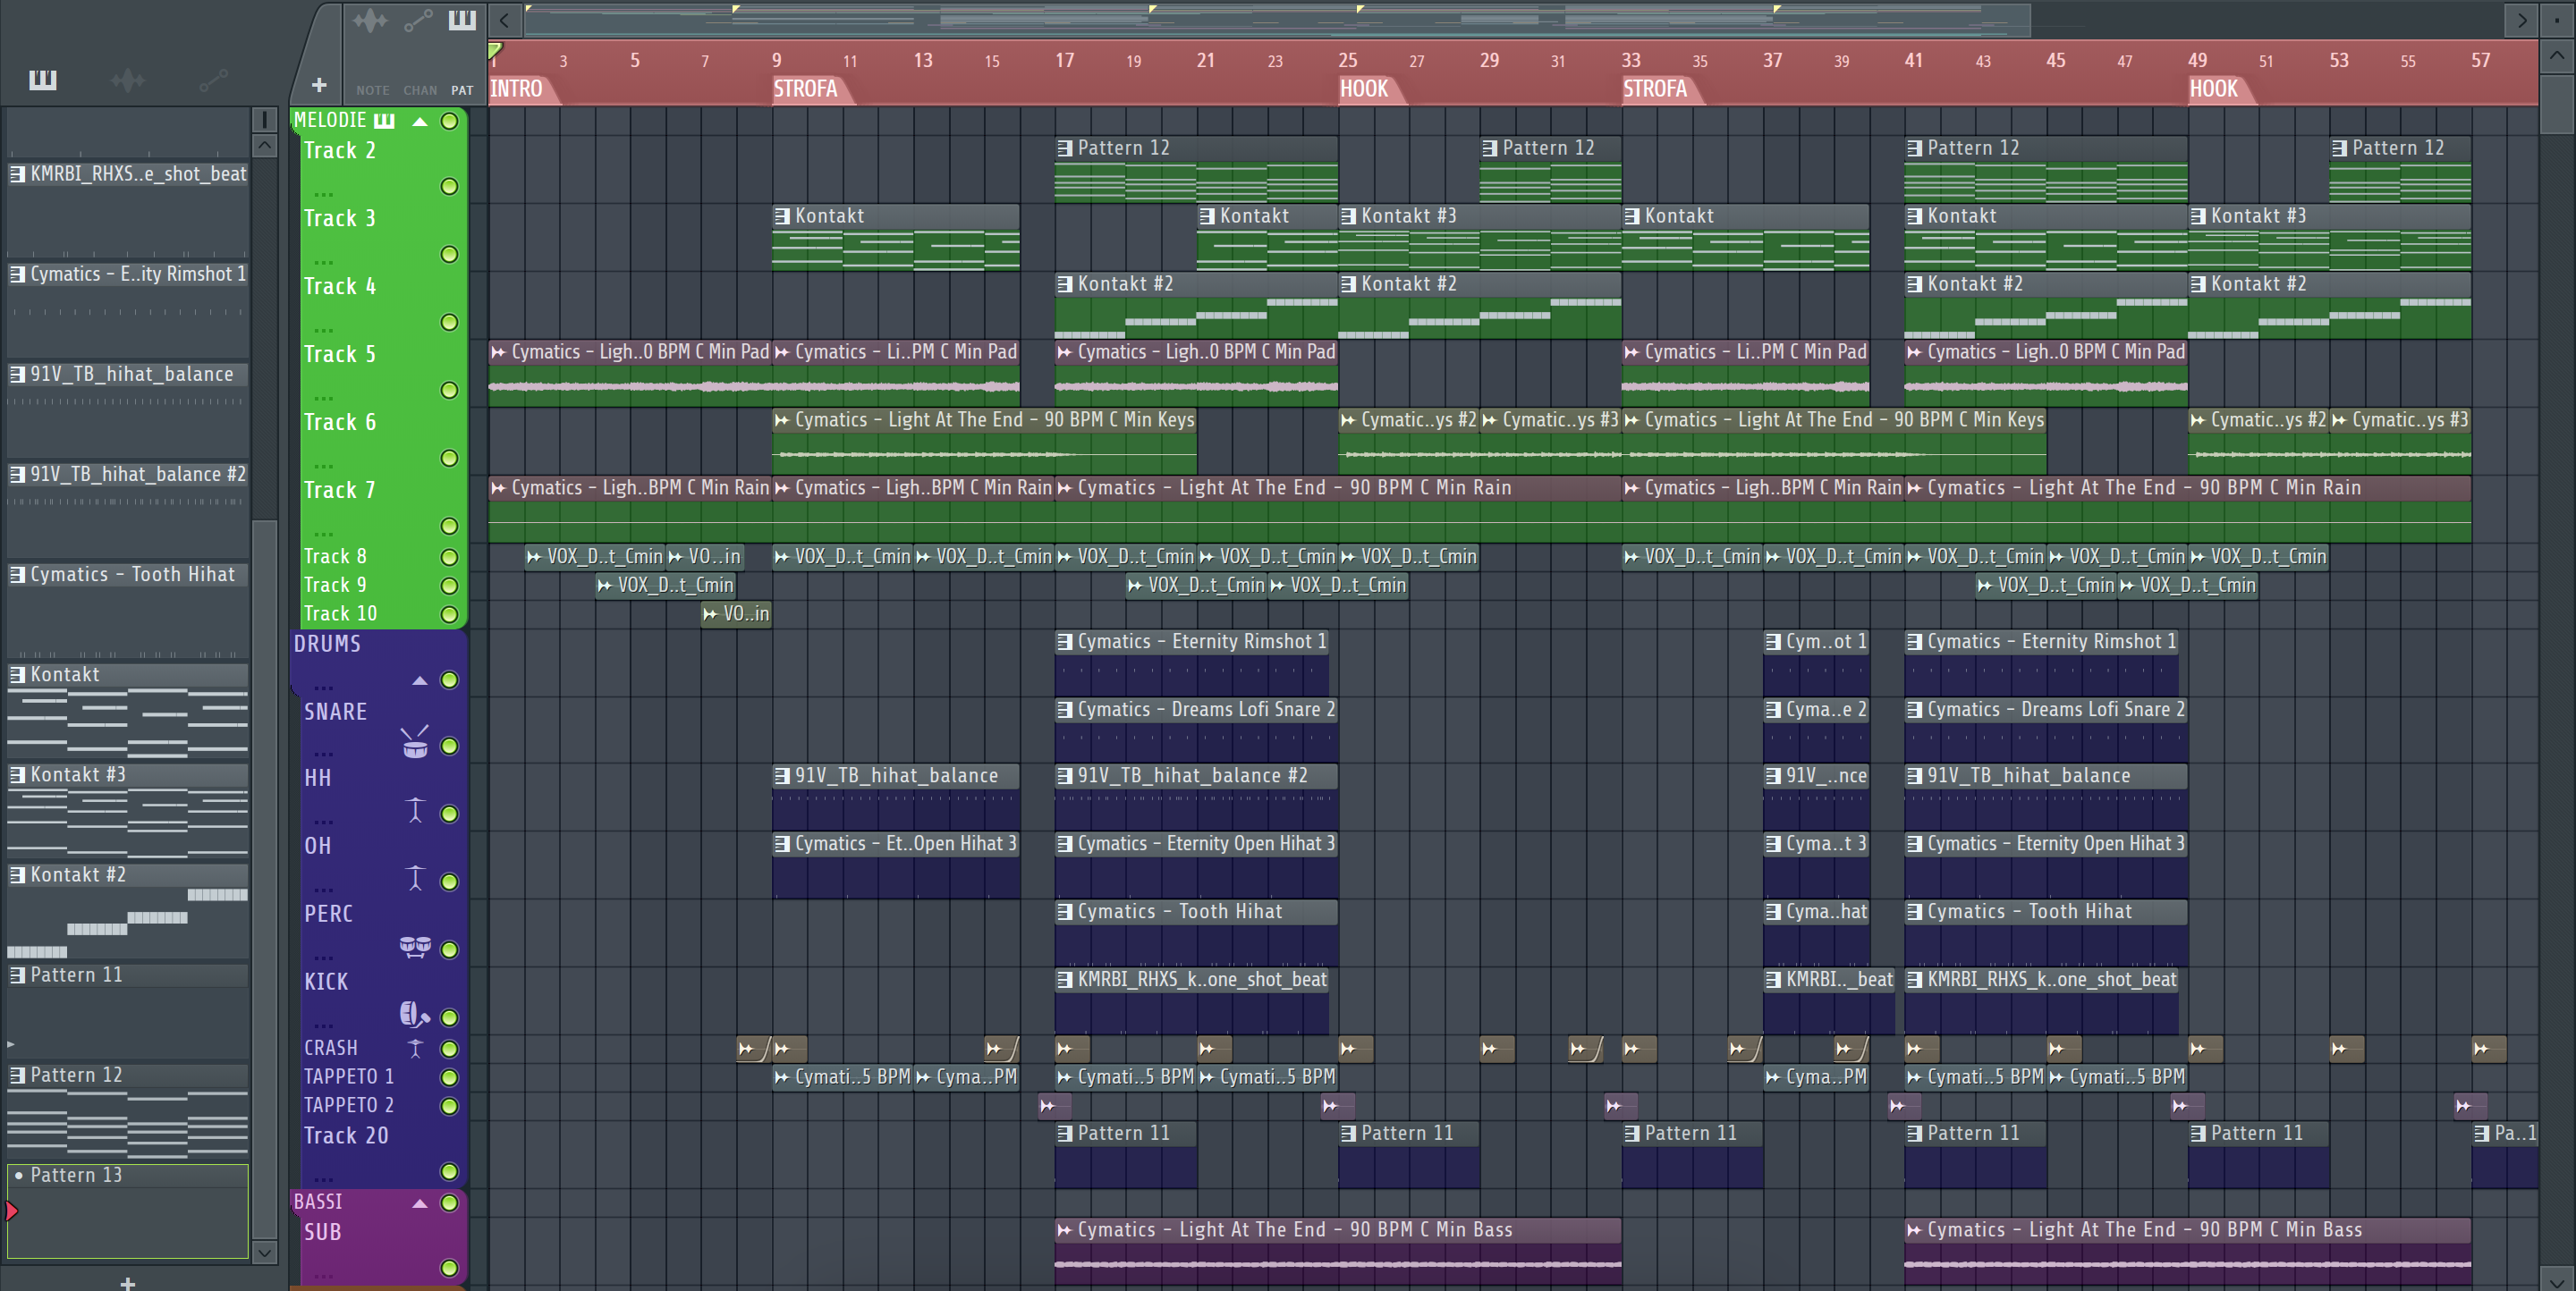Click the piano icon beside MELODIE group name
Image resolution: width=2576 pixels, height=1291 pixels.
point(384,121)
